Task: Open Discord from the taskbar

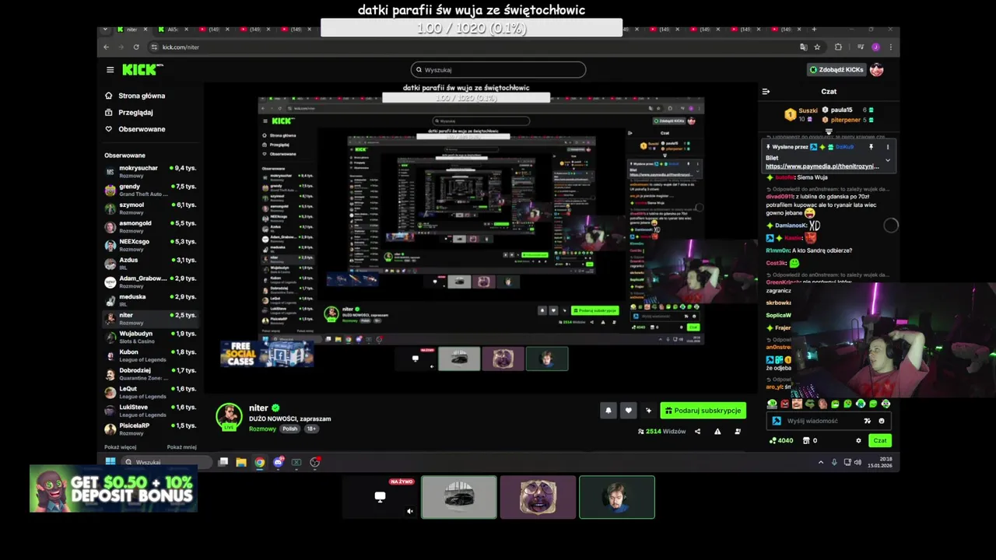Action: pyautogui.click(x=279, y=462)
